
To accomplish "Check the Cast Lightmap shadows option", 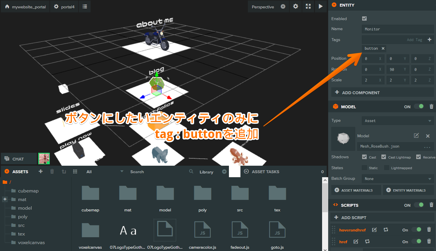I will (x=384, y=157).
